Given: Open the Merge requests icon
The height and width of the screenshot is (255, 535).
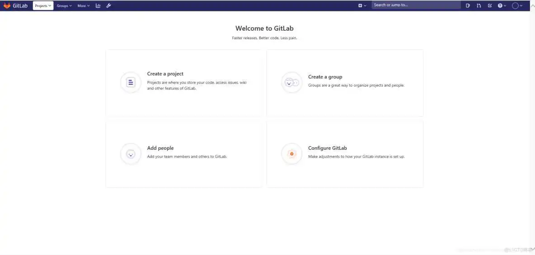Looking at the screenshot, I should click(x=479, y=6).
